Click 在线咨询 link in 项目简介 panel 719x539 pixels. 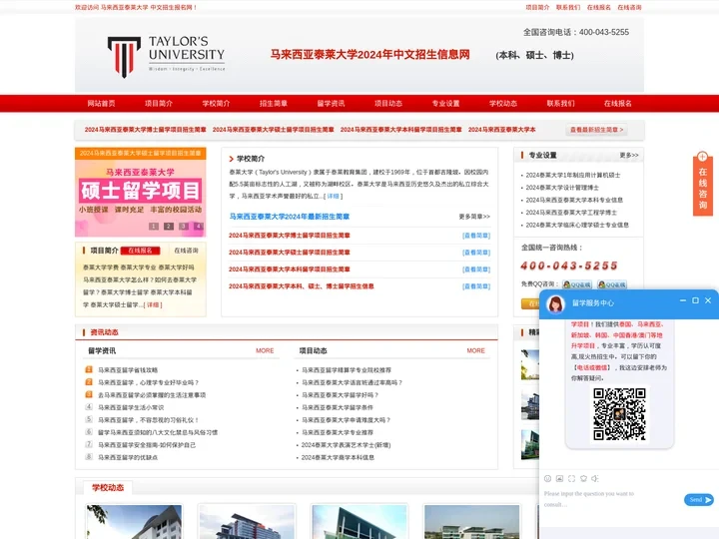tap(186, 251)
